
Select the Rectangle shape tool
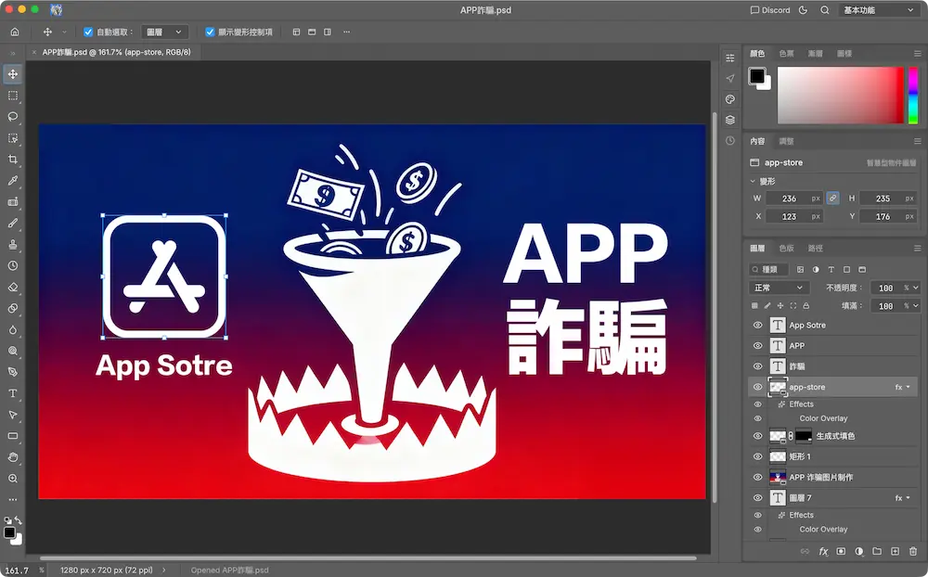pyautogui.click(x=12, y=436)
